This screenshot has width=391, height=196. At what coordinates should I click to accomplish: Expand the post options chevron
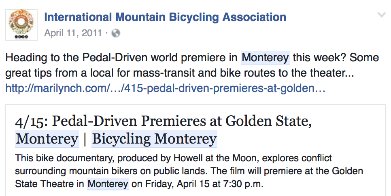381,15
